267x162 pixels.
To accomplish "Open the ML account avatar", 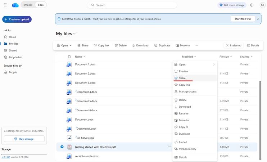I will coord(263,5).
